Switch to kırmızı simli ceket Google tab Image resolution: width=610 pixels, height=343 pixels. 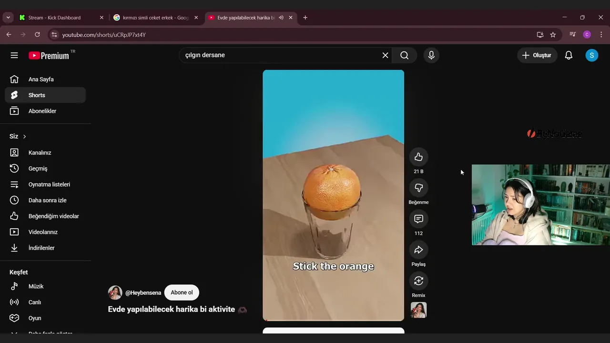click(156, 18)
